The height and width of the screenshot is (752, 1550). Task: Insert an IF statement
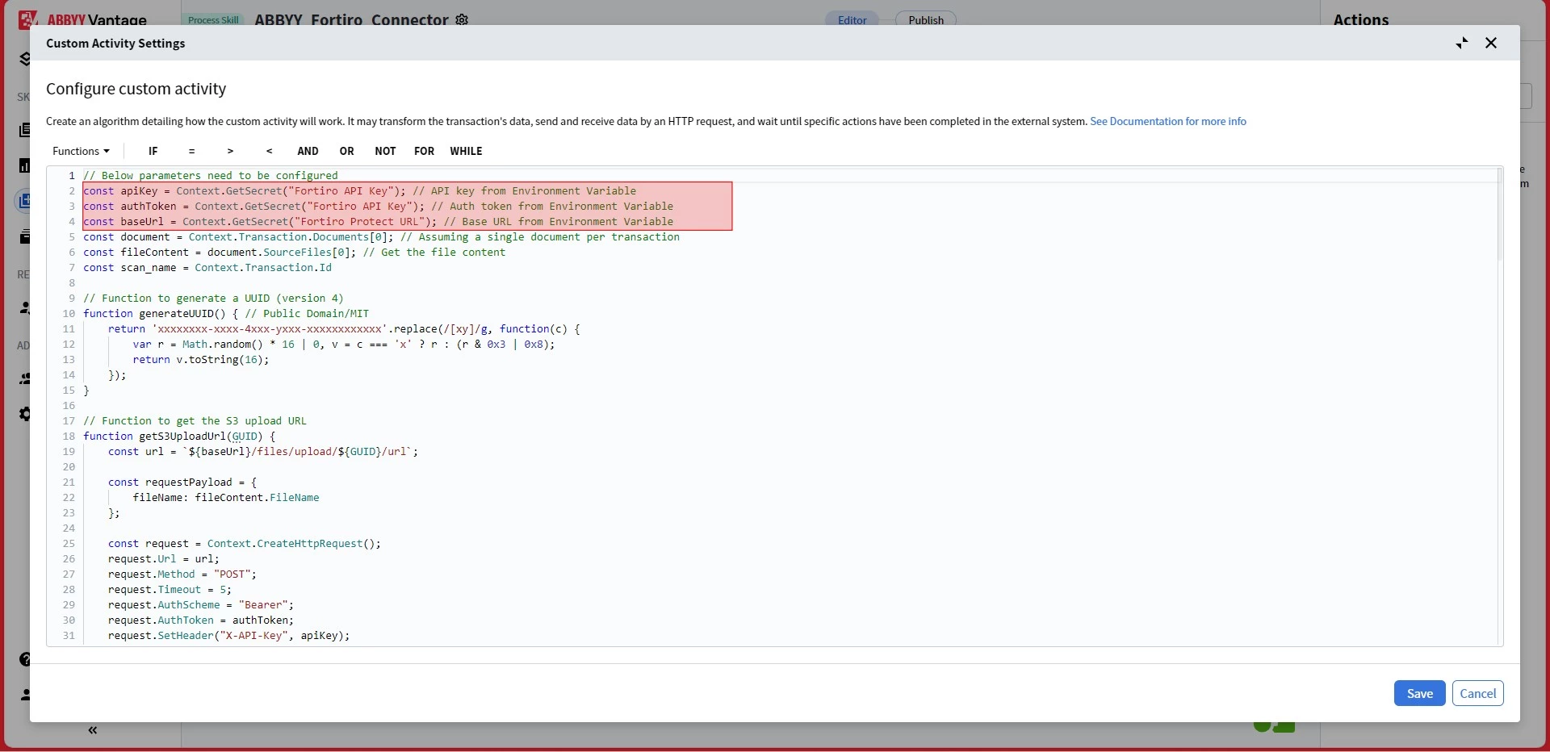pyautogui.click(x=153, y=151)
